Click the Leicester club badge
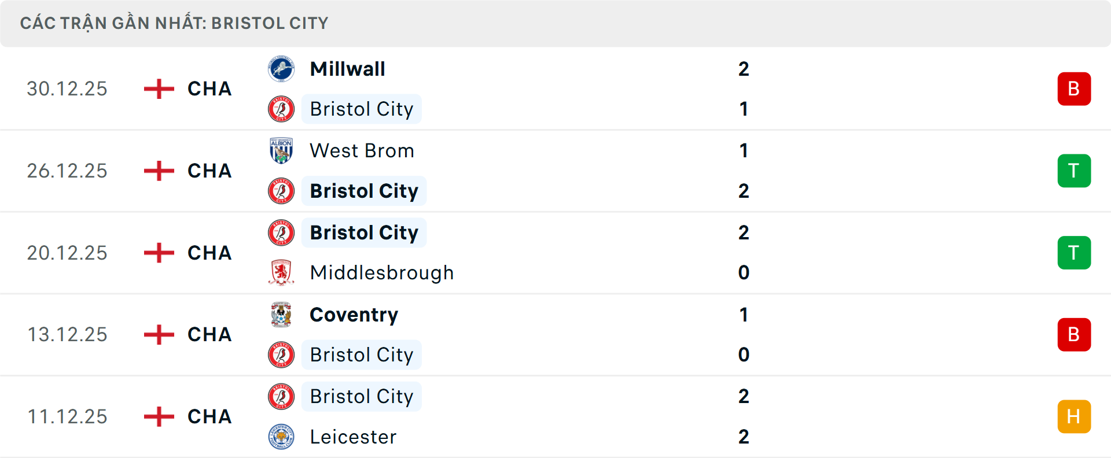This screenshot has width=1111, height=458. pyautogui.click(x=282, y=437)
